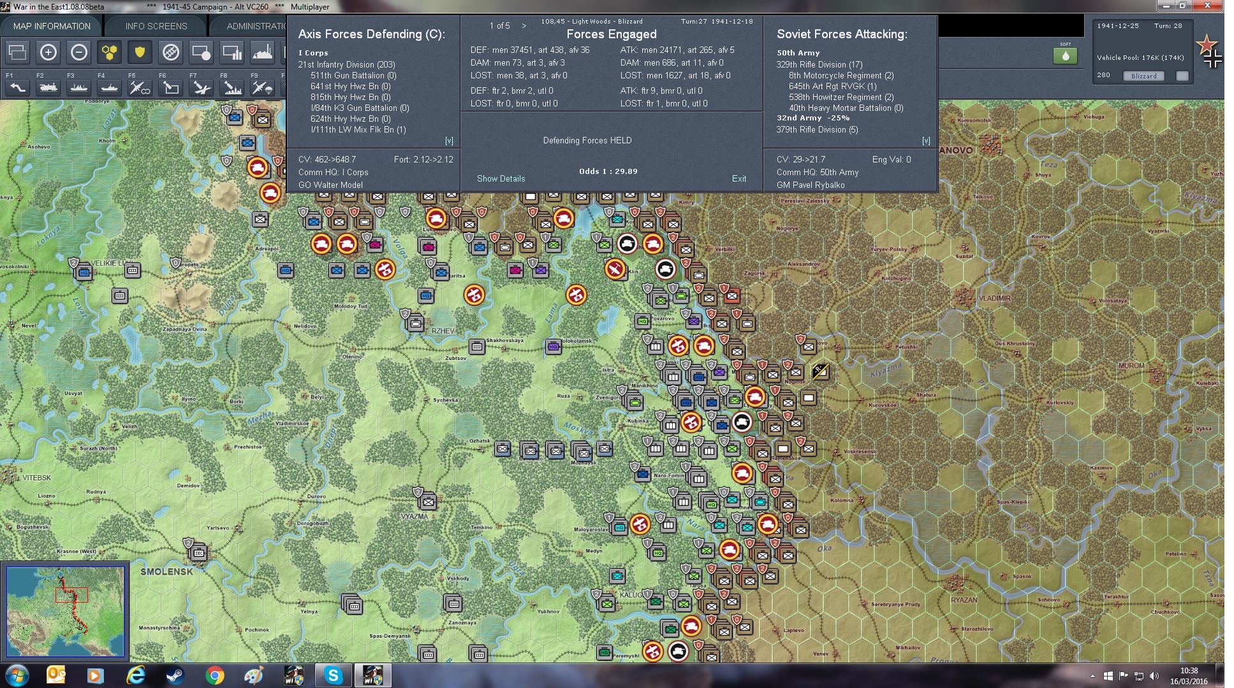Click the GO Walter Model leader name
Image resolution: width=1234 pixels, height=688 pixels.
coord(330,185)
